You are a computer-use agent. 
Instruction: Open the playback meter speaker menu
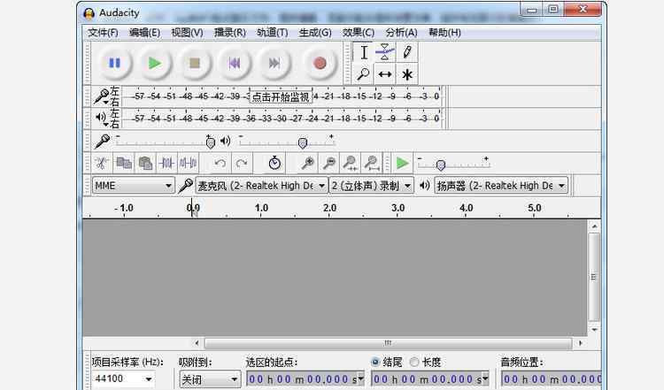(x=102, y=119)
